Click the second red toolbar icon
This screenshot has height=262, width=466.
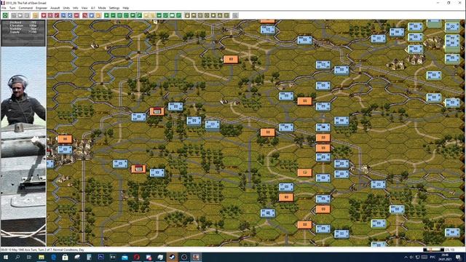coord(50,15)
